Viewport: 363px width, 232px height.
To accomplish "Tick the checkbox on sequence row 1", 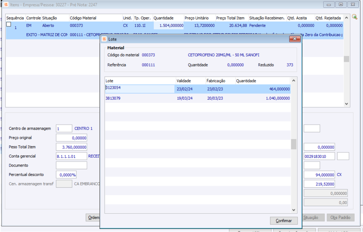I will (x=9, y=24).
